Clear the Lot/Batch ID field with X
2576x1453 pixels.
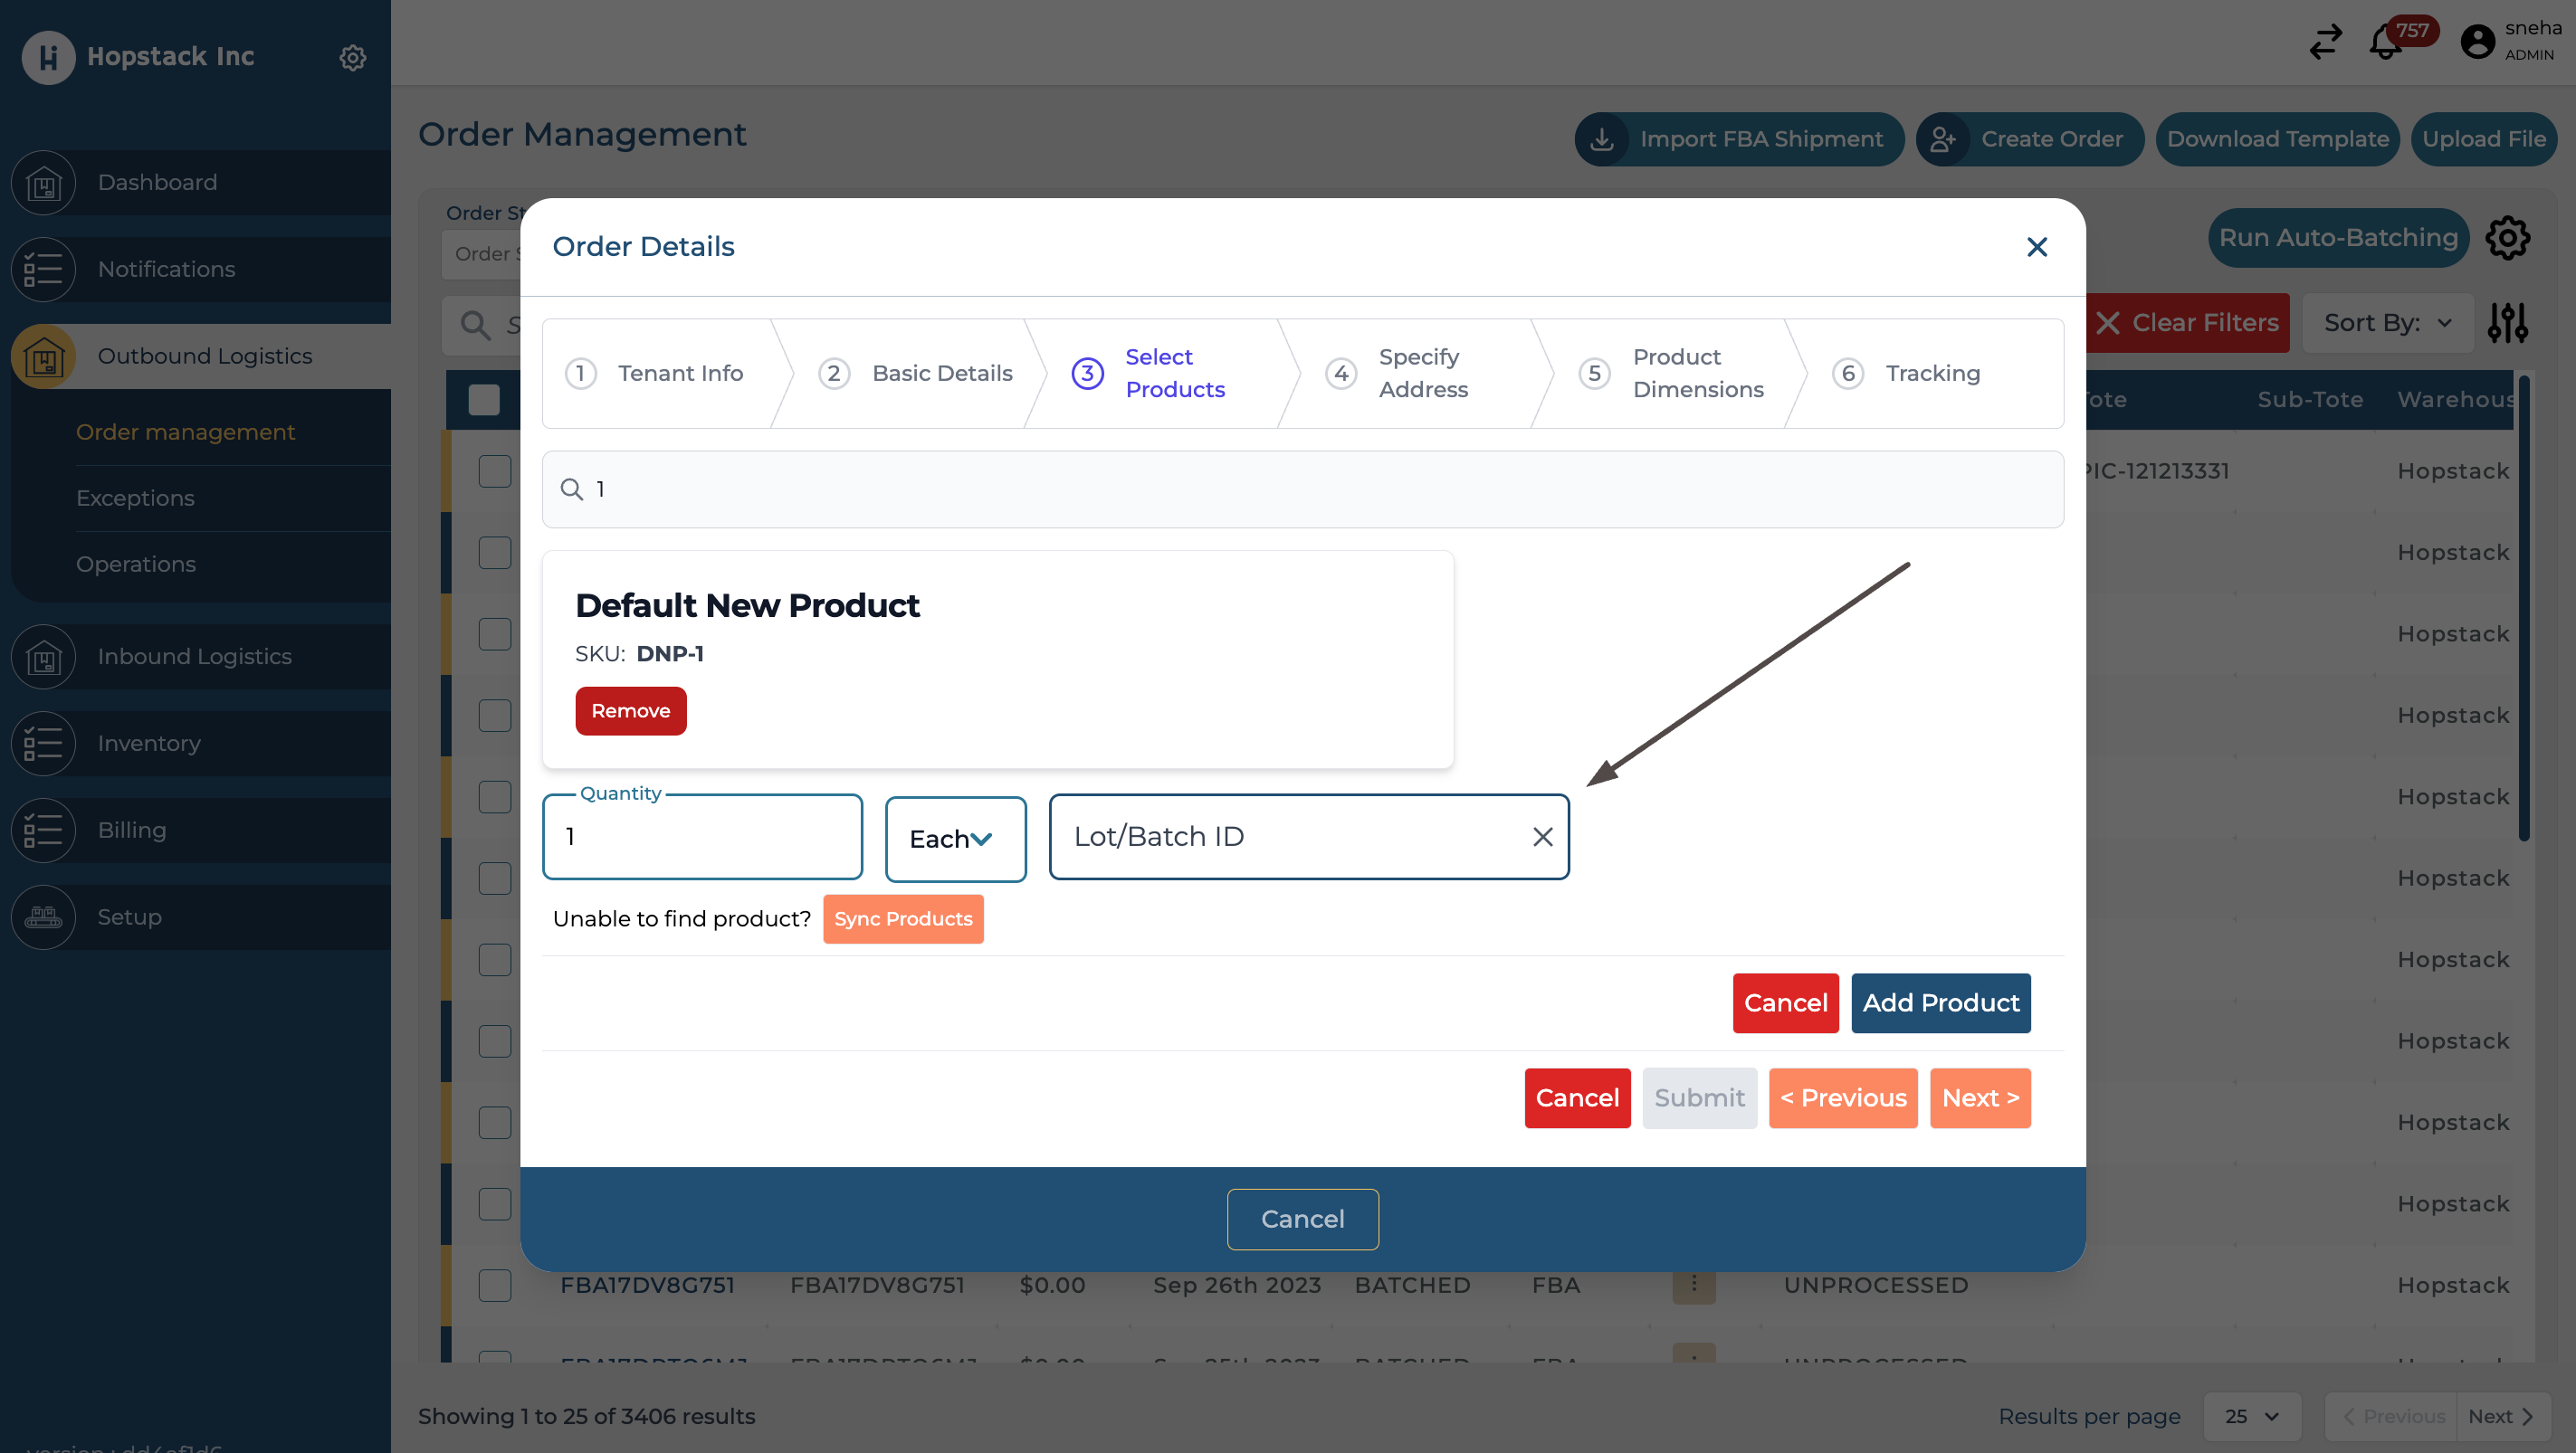pyautogui.click(x=1542, y=836)
